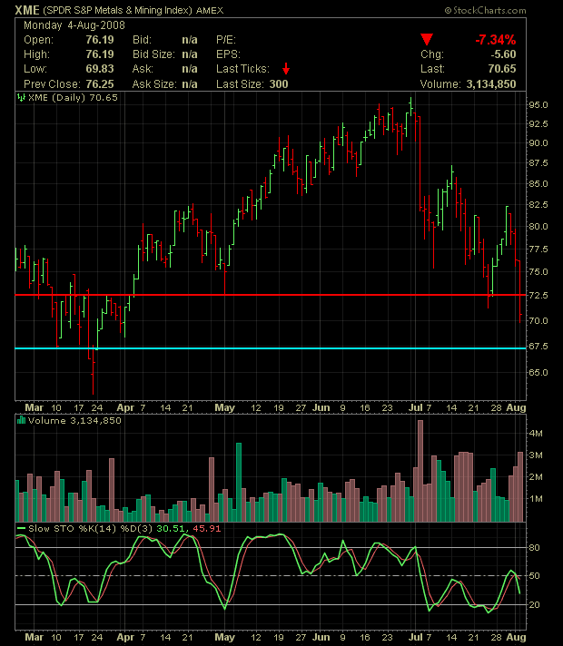This screenshot has width=563, height=646.
Task: Click Apr on the price chart date axis
Action: 125,407
